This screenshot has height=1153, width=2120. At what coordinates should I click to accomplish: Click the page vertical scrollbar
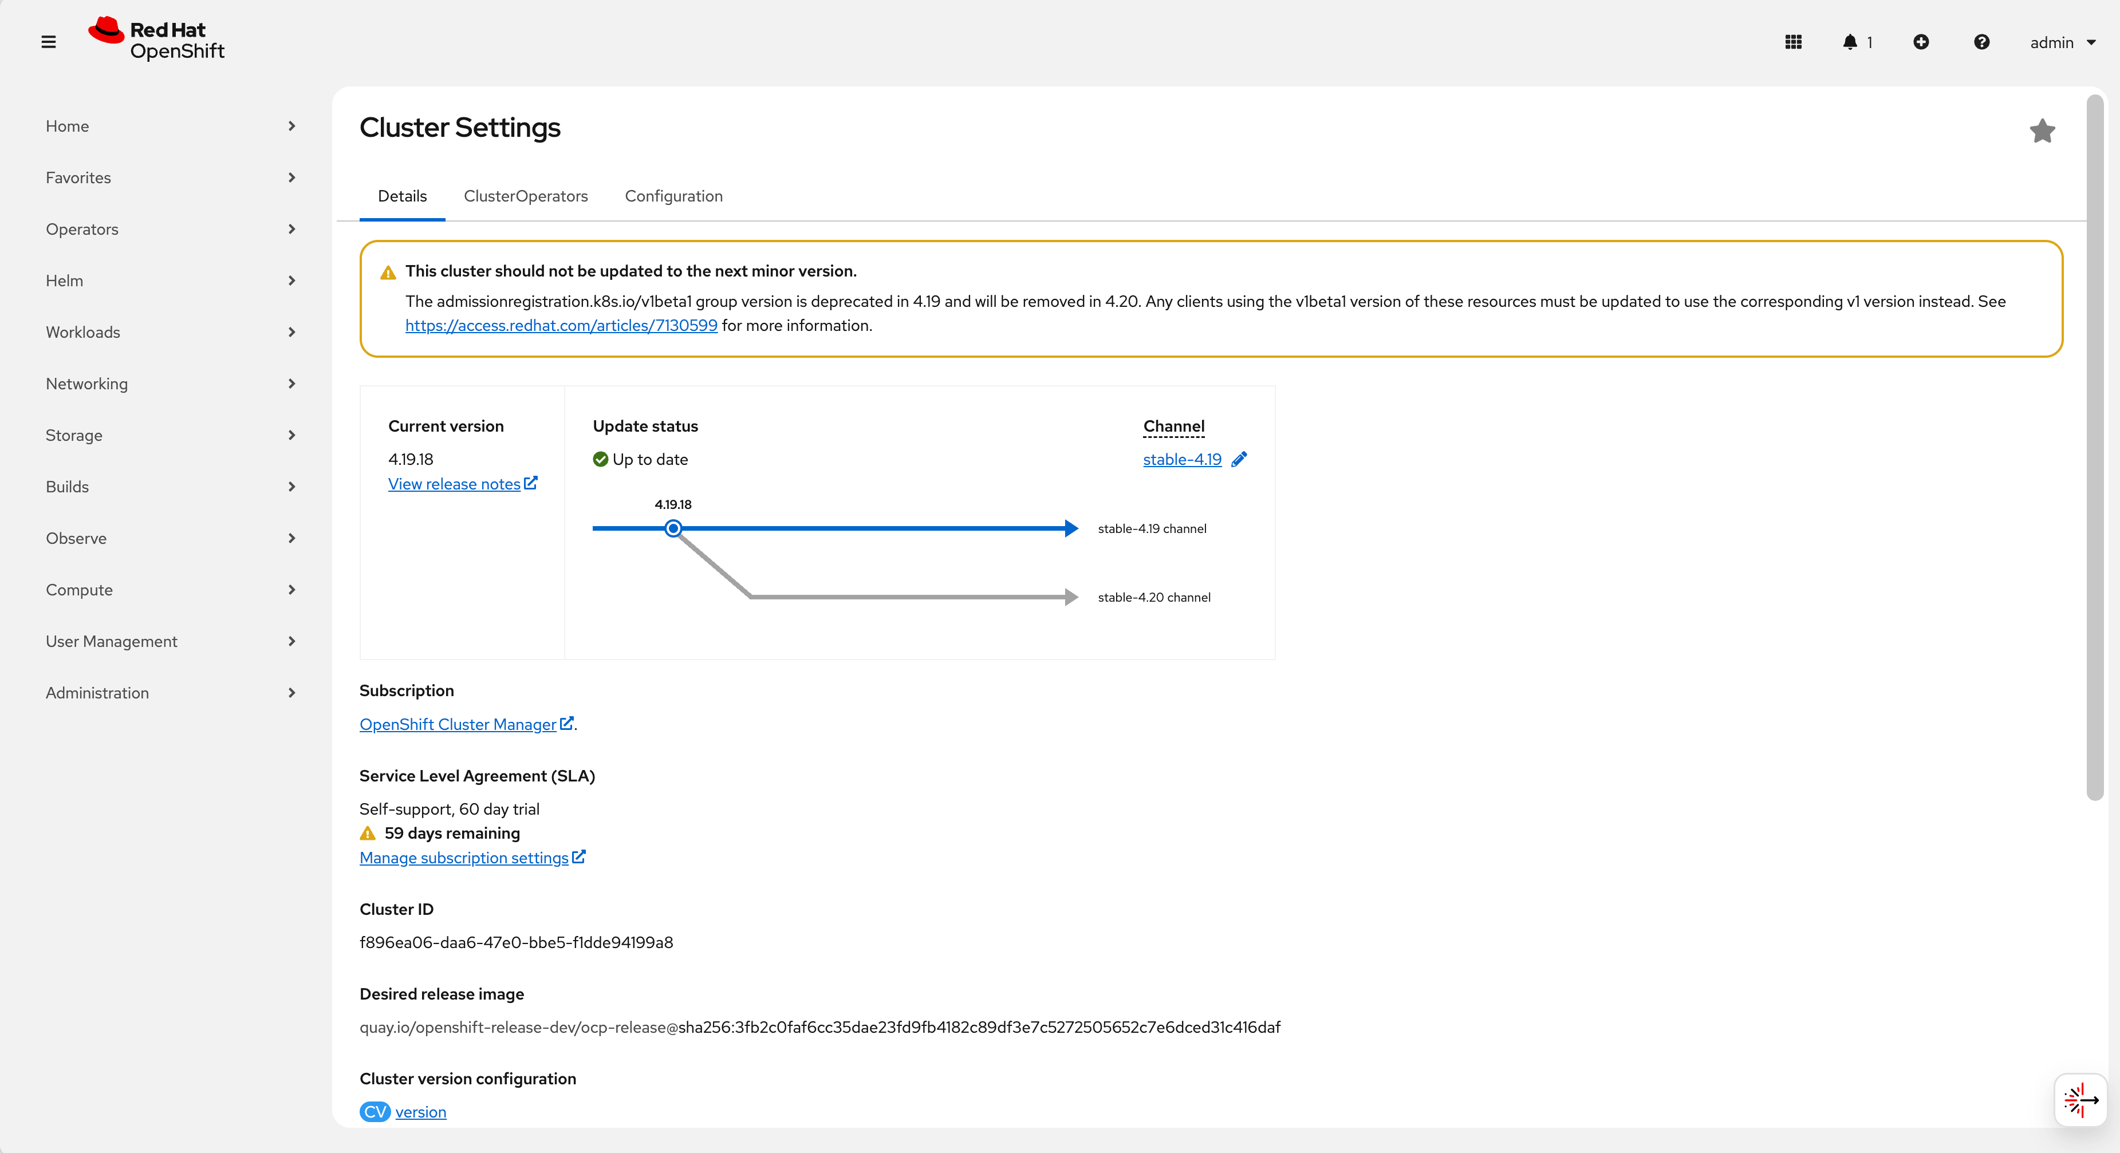point(2094,448)
